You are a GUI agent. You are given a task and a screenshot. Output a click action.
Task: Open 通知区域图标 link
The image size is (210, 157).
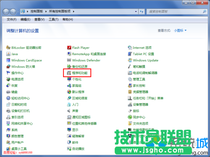[x=81, y=117]
